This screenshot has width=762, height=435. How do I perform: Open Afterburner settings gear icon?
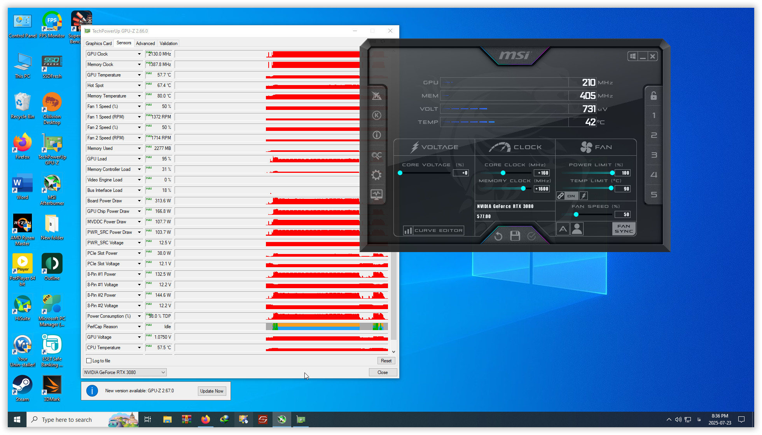[x=376, y=175]
